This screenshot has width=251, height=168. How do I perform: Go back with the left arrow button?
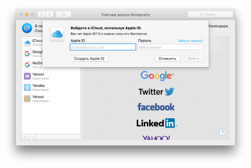pos(41,14)
